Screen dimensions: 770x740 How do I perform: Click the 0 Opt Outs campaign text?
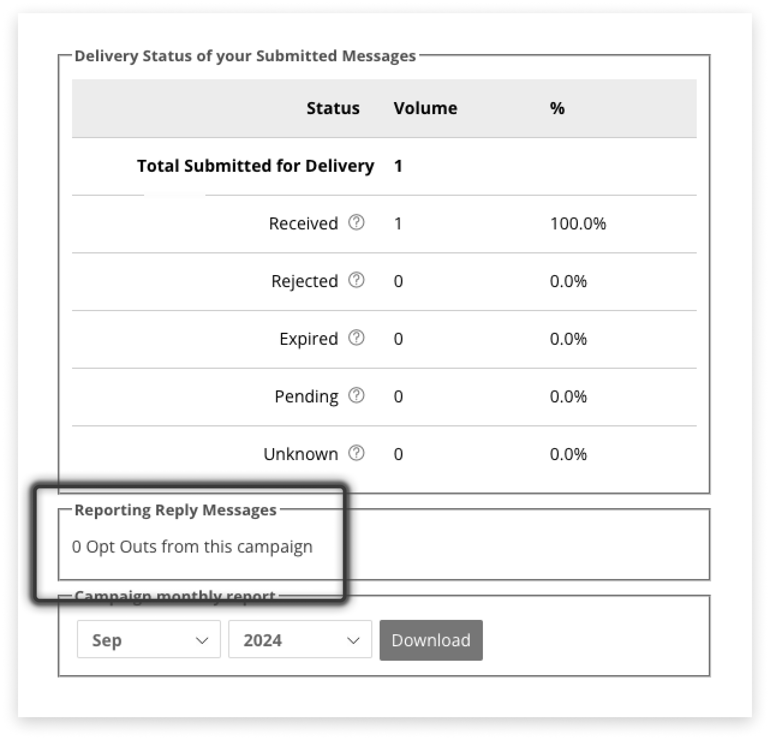tap(192, 546)
